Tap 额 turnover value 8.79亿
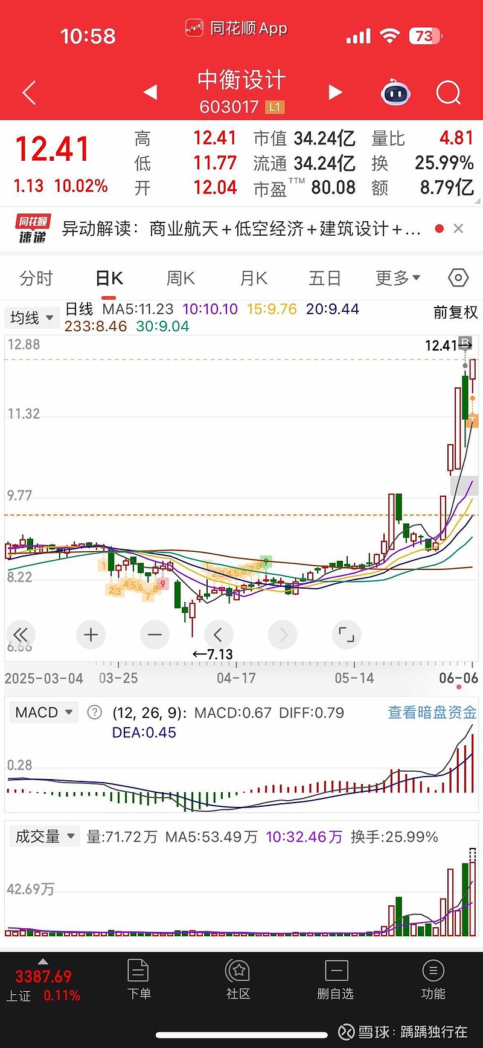Screen dimensions: 483x1048 447,187
